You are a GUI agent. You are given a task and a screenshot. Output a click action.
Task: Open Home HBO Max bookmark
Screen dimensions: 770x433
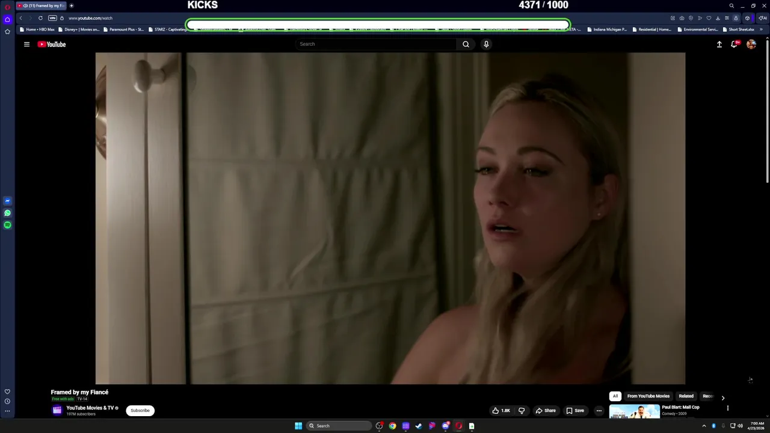point(37,29)
